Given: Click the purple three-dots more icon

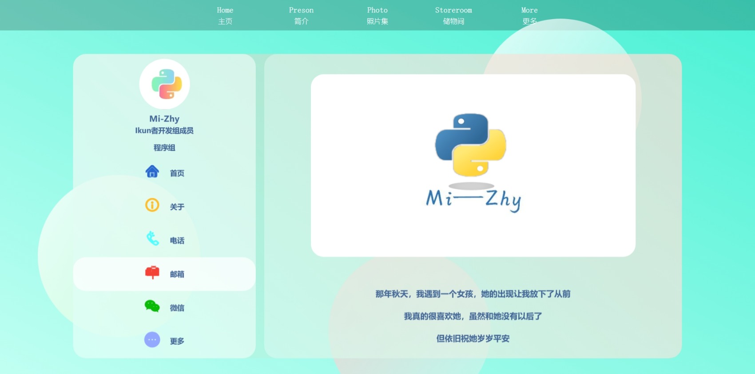Looking at the screenshot, I should click(x=152, y=340).
